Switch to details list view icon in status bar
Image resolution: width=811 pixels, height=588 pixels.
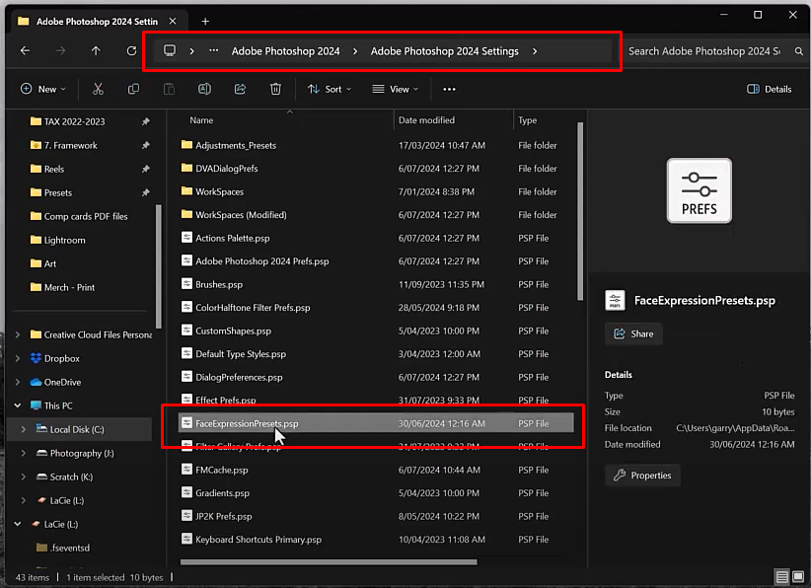pyautogui.click(x=782, y=576)
